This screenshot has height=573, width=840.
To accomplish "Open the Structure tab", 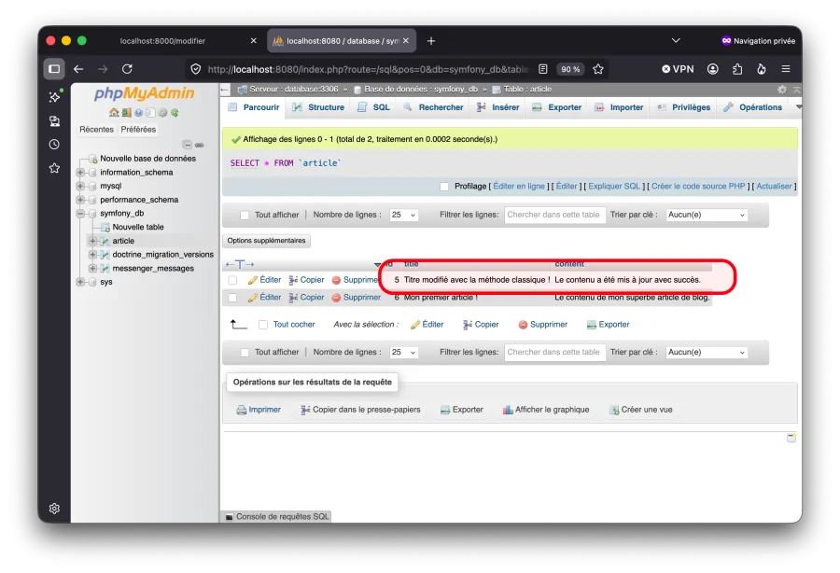I will 318,107.
